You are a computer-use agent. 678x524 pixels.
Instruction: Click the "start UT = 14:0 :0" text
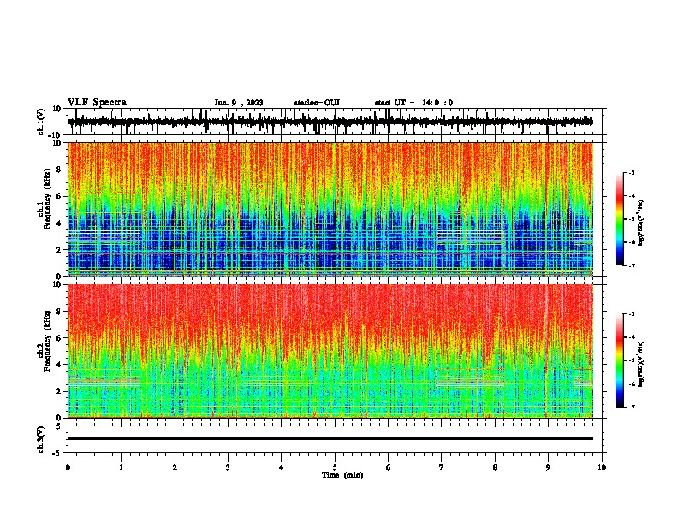tap(413, 103)
